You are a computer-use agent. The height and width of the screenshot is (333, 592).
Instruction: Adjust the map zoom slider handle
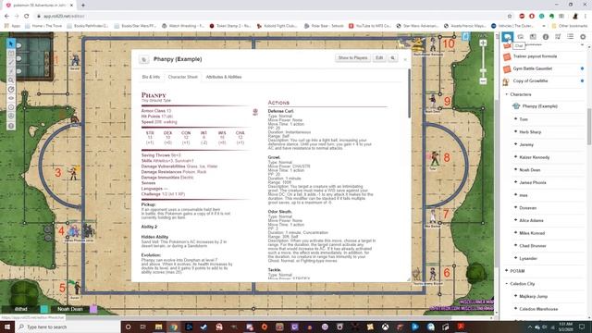(483, 70)
